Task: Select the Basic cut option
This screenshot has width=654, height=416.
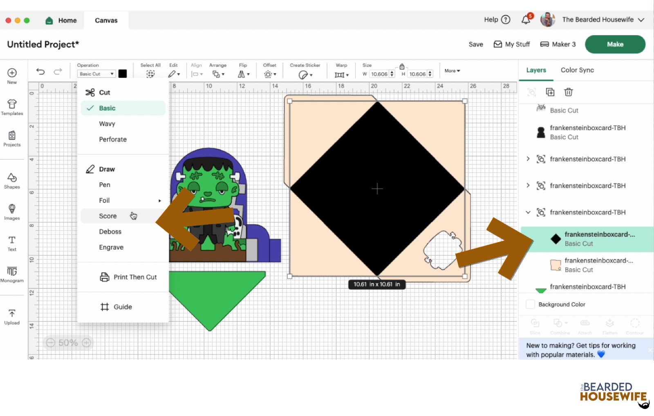Action: pos(107,108)
